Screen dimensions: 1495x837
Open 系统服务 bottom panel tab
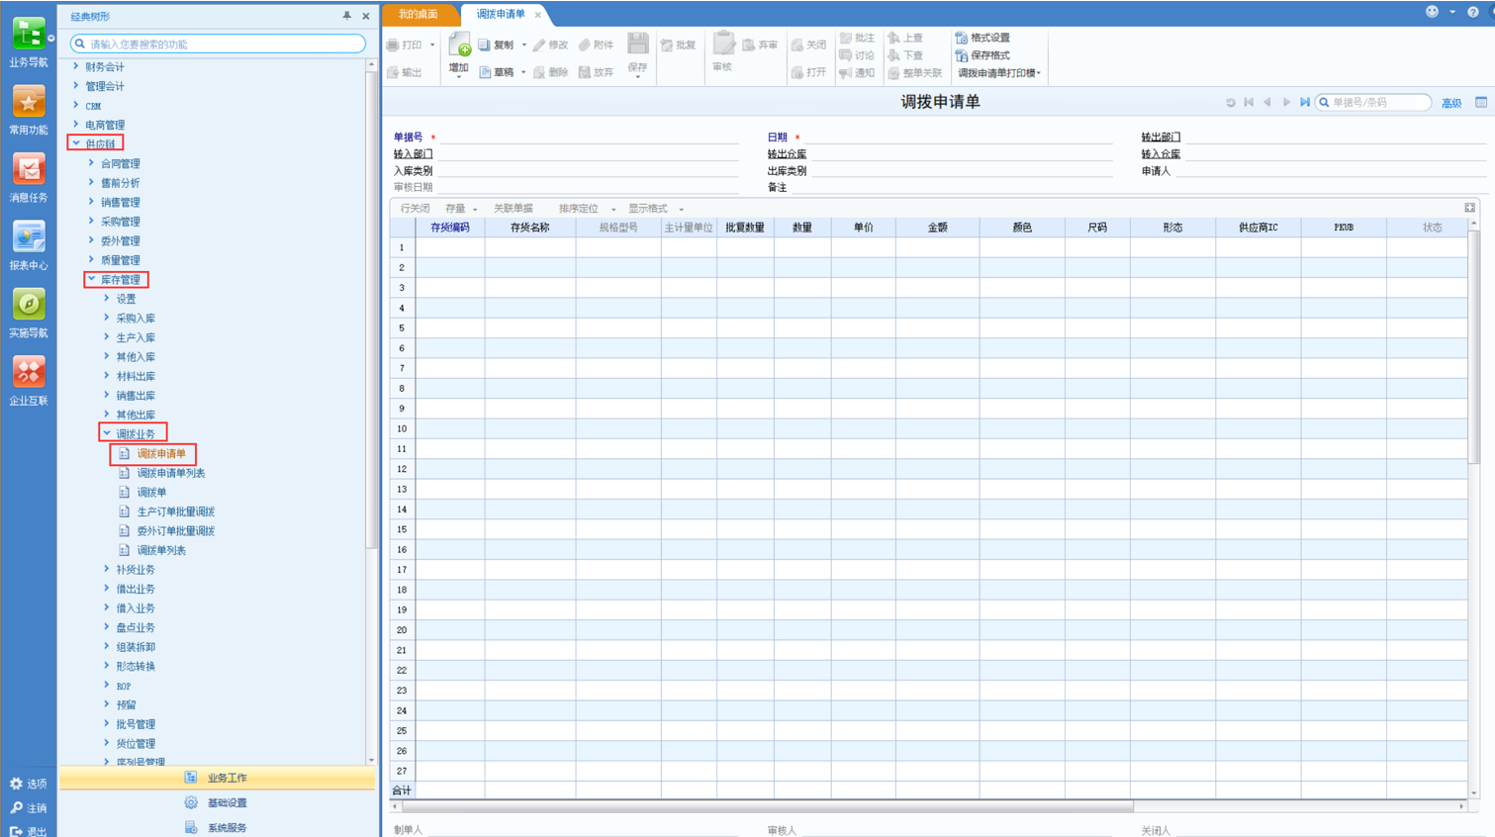tap(217, 827)
